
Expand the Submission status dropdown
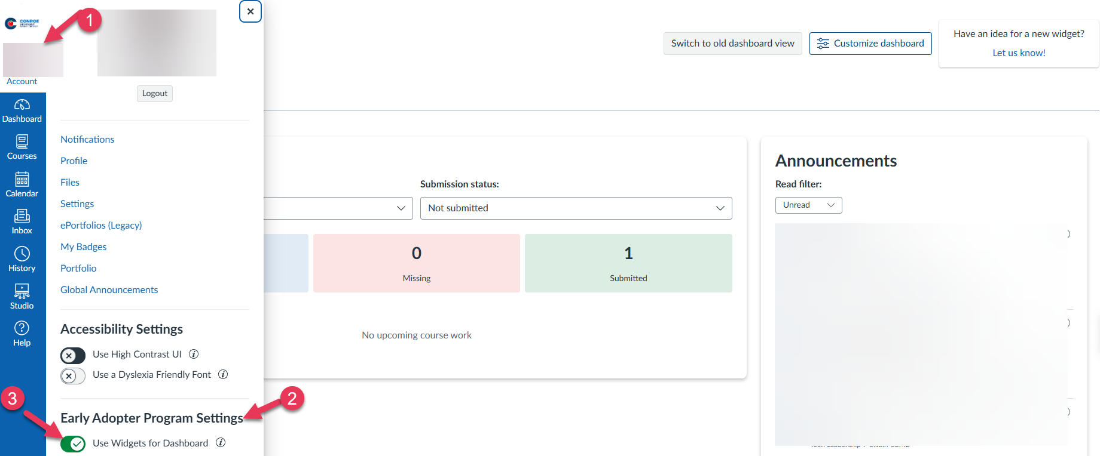click(576, 208)
